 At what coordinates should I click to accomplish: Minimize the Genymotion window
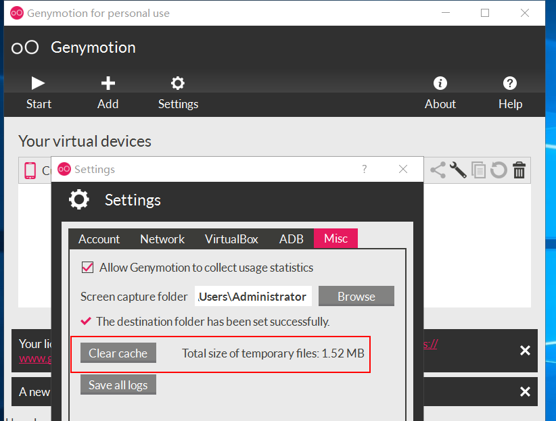[446, 13]
